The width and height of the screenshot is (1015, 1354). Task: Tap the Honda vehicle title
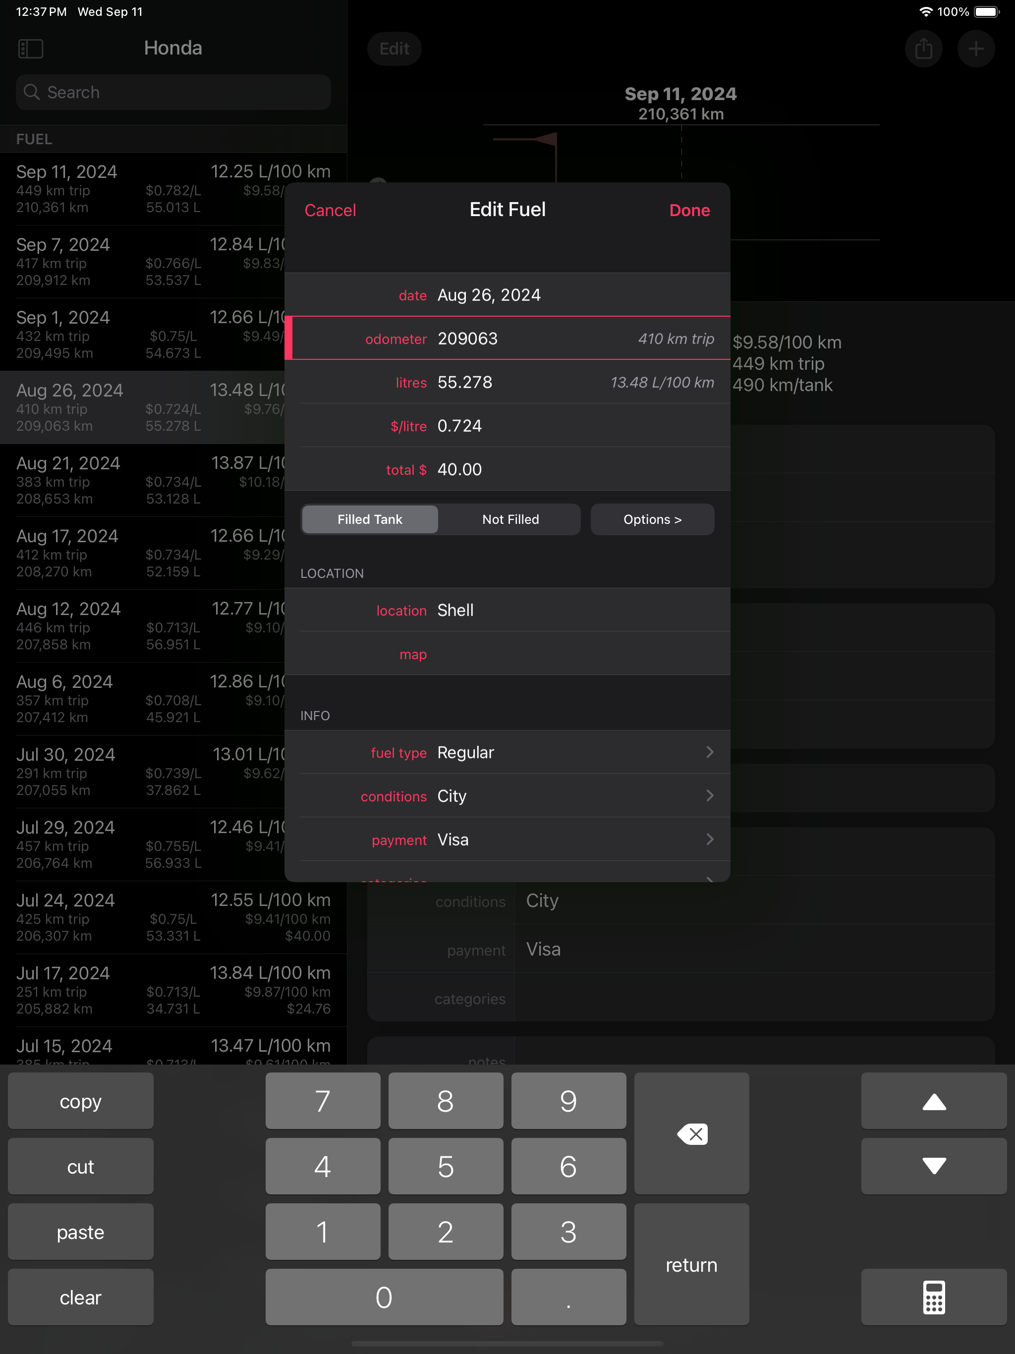pyautogui.click(x=173, y=48)
